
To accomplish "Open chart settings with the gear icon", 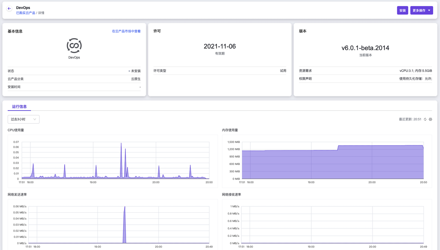I will click(x=430, y=120).
